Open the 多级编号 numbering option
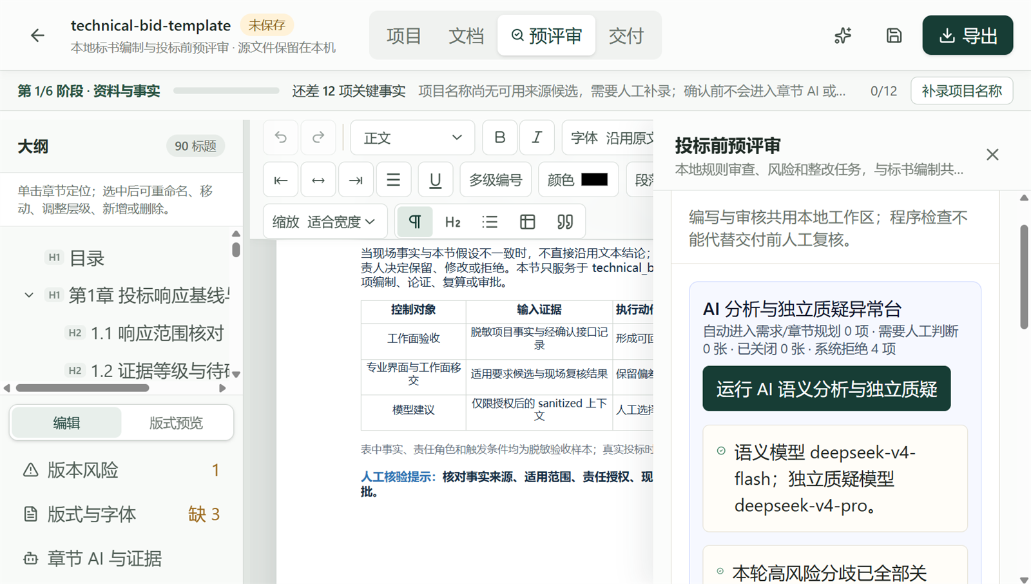Image resolution: width=1031 pixels, height=584 pixels. [496, 180]
